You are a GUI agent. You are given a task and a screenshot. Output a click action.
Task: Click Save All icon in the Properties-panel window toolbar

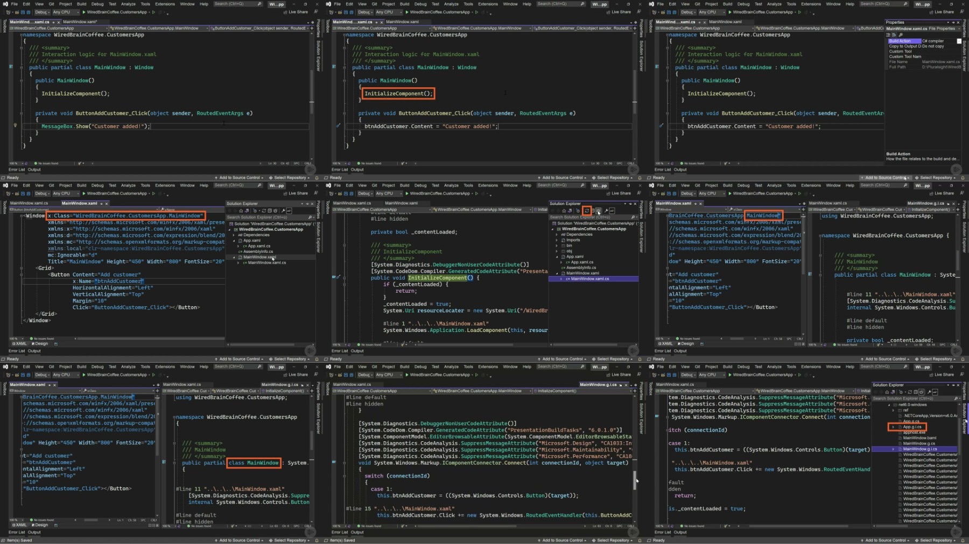tap(674, 12)
